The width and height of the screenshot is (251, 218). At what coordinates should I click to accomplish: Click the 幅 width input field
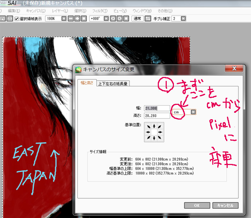157,108
